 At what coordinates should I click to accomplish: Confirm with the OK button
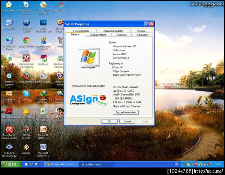pyautogui.click(x=109, y=122)
